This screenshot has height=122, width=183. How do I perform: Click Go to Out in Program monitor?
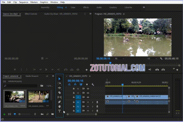point(150,70)
